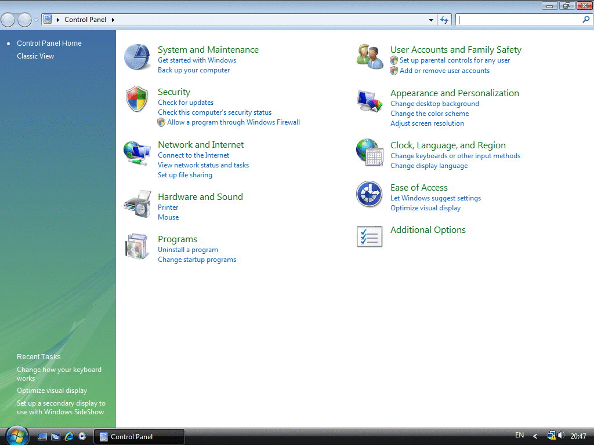Click the Hardware and Sound printer icon
594x445 pixels.
137,204
